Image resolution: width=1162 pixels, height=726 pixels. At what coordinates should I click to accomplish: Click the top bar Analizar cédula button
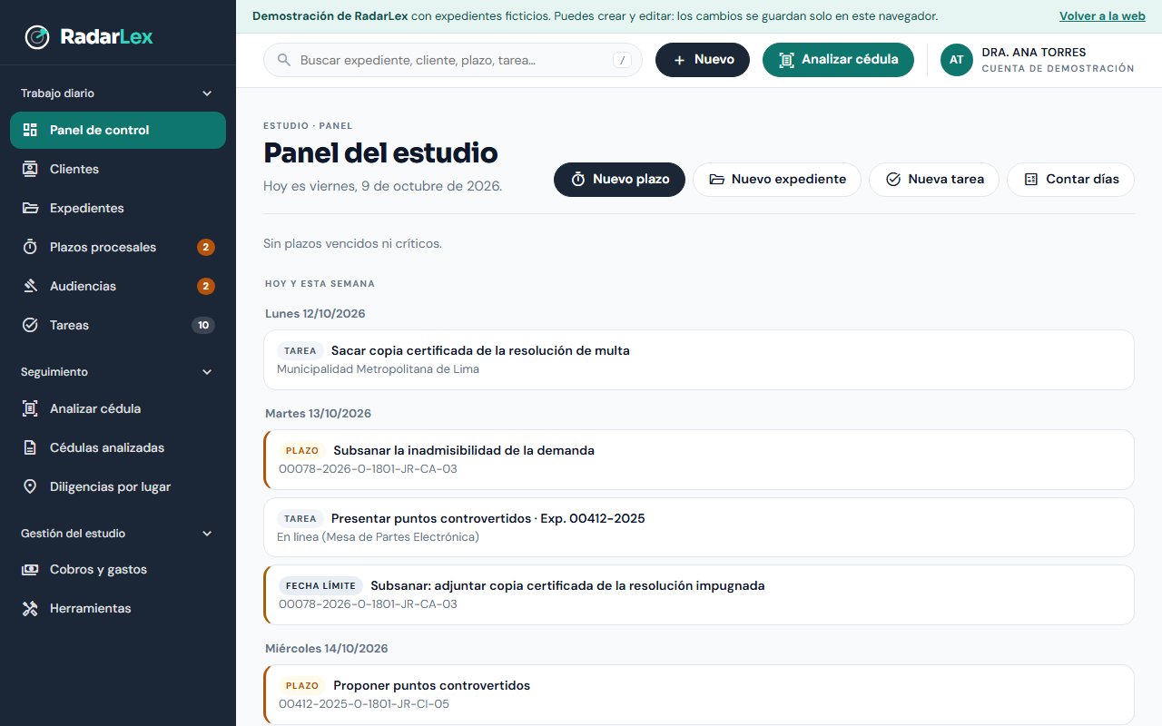[x=838, y=60]
